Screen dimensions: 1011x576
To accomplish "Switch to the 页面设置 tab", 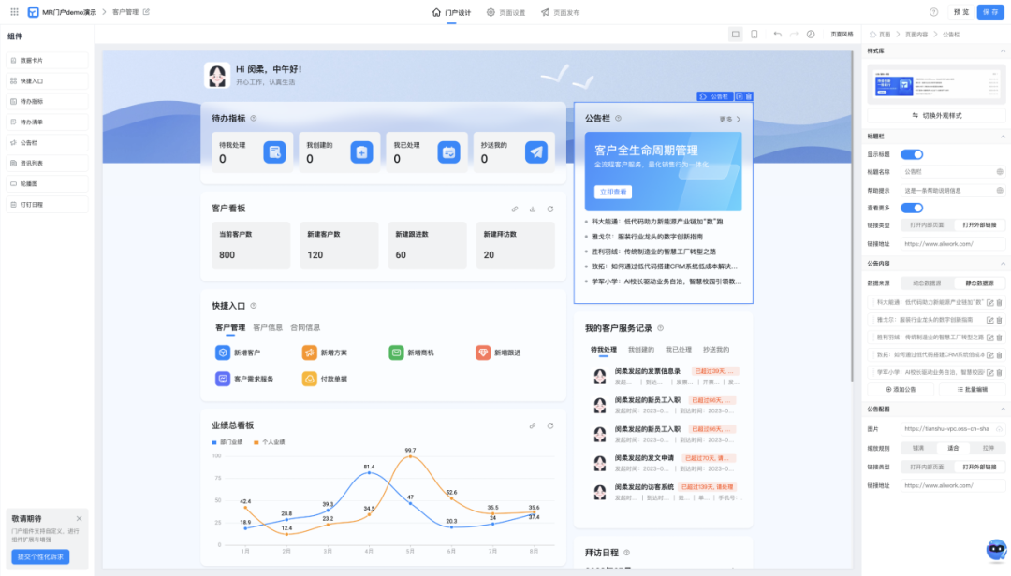I will pos(506,12).
